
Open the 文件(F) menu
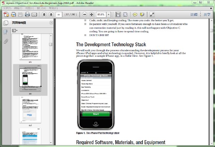pos(7,8)
